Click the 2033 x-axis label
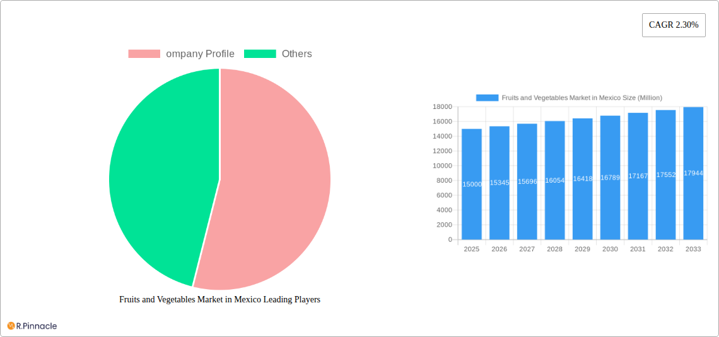719x337 pixels. point(693,249)
